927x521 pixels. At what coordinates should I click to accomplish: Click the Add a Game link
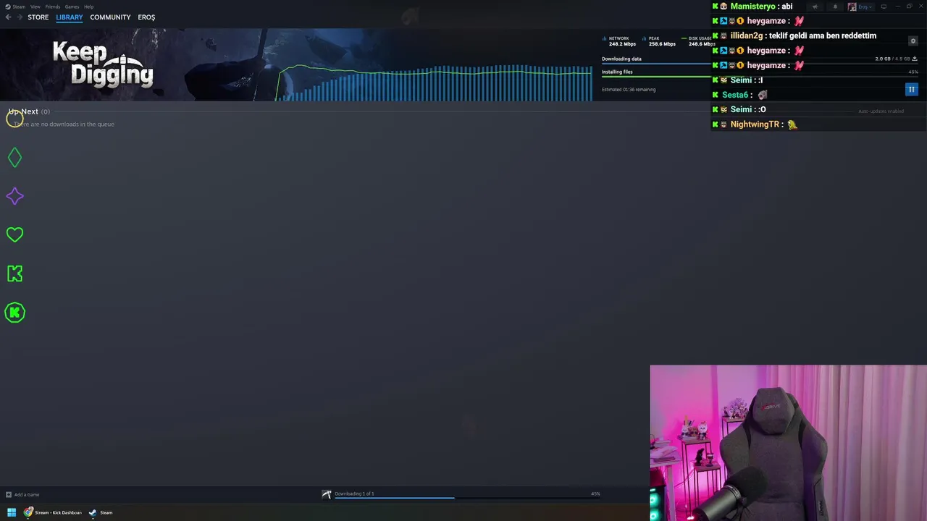(27, 495)
